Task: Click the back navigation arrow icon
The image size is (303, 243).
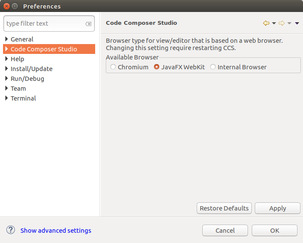Action: coord(266,23)
